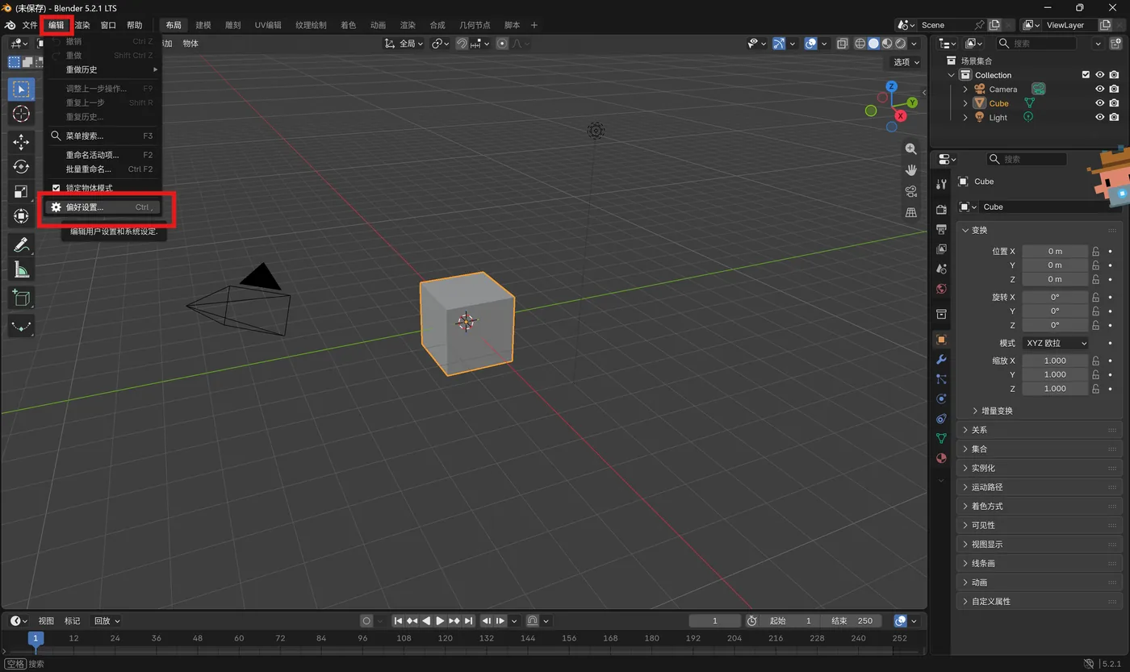The width and height of the screenshot is (1130, 672).
Task: Switch orthographic/perspective with grid icon
Action: [911, 212]
